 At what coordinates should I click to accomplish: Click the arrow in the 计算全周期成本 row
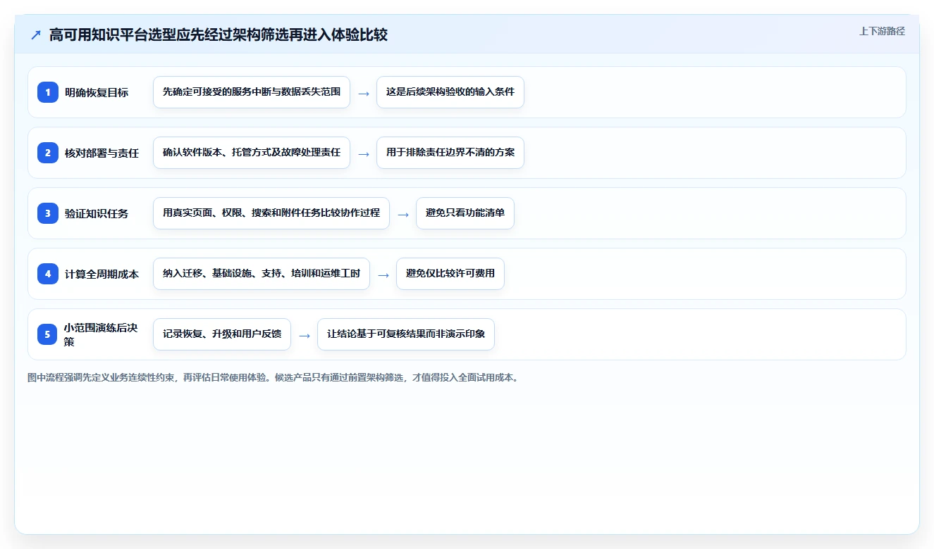tap(383, 274)
